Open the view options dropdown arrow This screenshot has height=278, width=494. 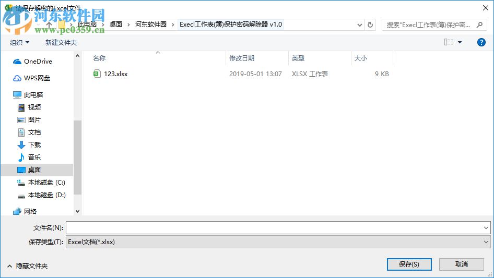tap(460, 42)
